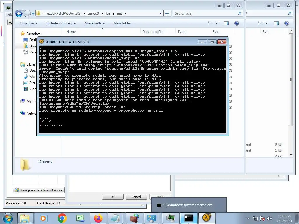
Task: Open Google Chrome from the taskbar
Action: (x=62, y=218)
